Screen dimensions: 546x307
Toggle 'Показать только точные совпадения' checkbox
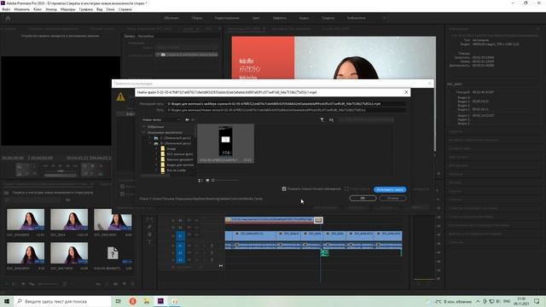pyautogui.click(x=284, y=188)
